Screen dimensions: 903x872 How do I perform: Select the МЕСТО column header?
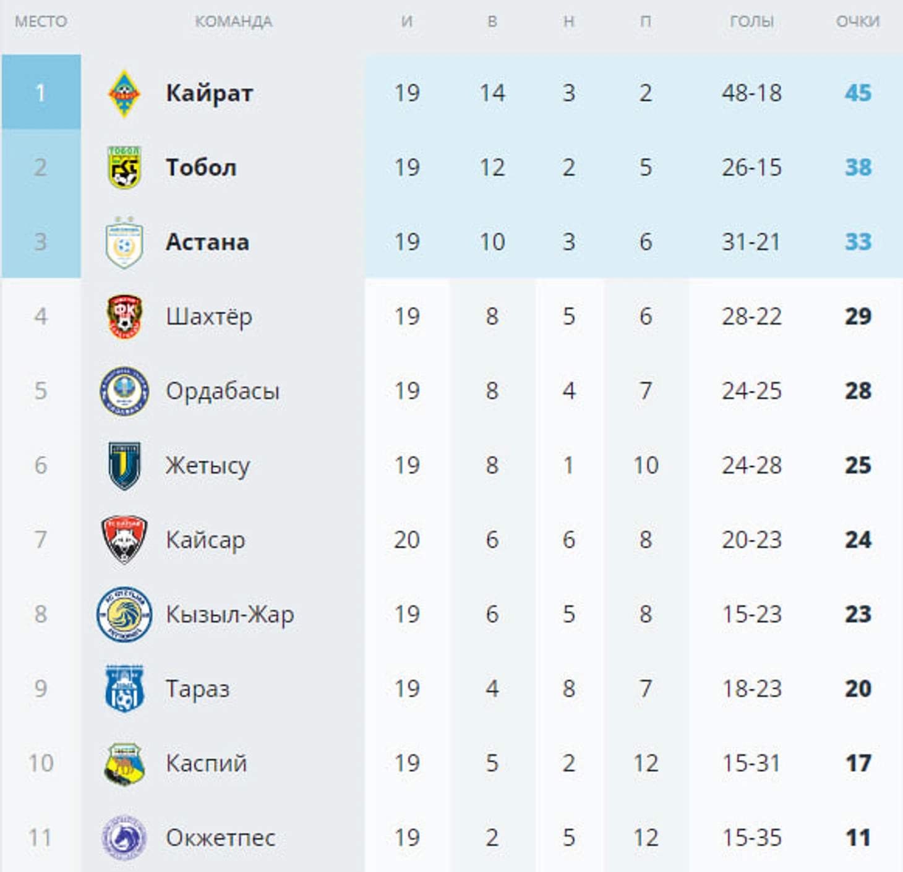[x=41, y=22]
